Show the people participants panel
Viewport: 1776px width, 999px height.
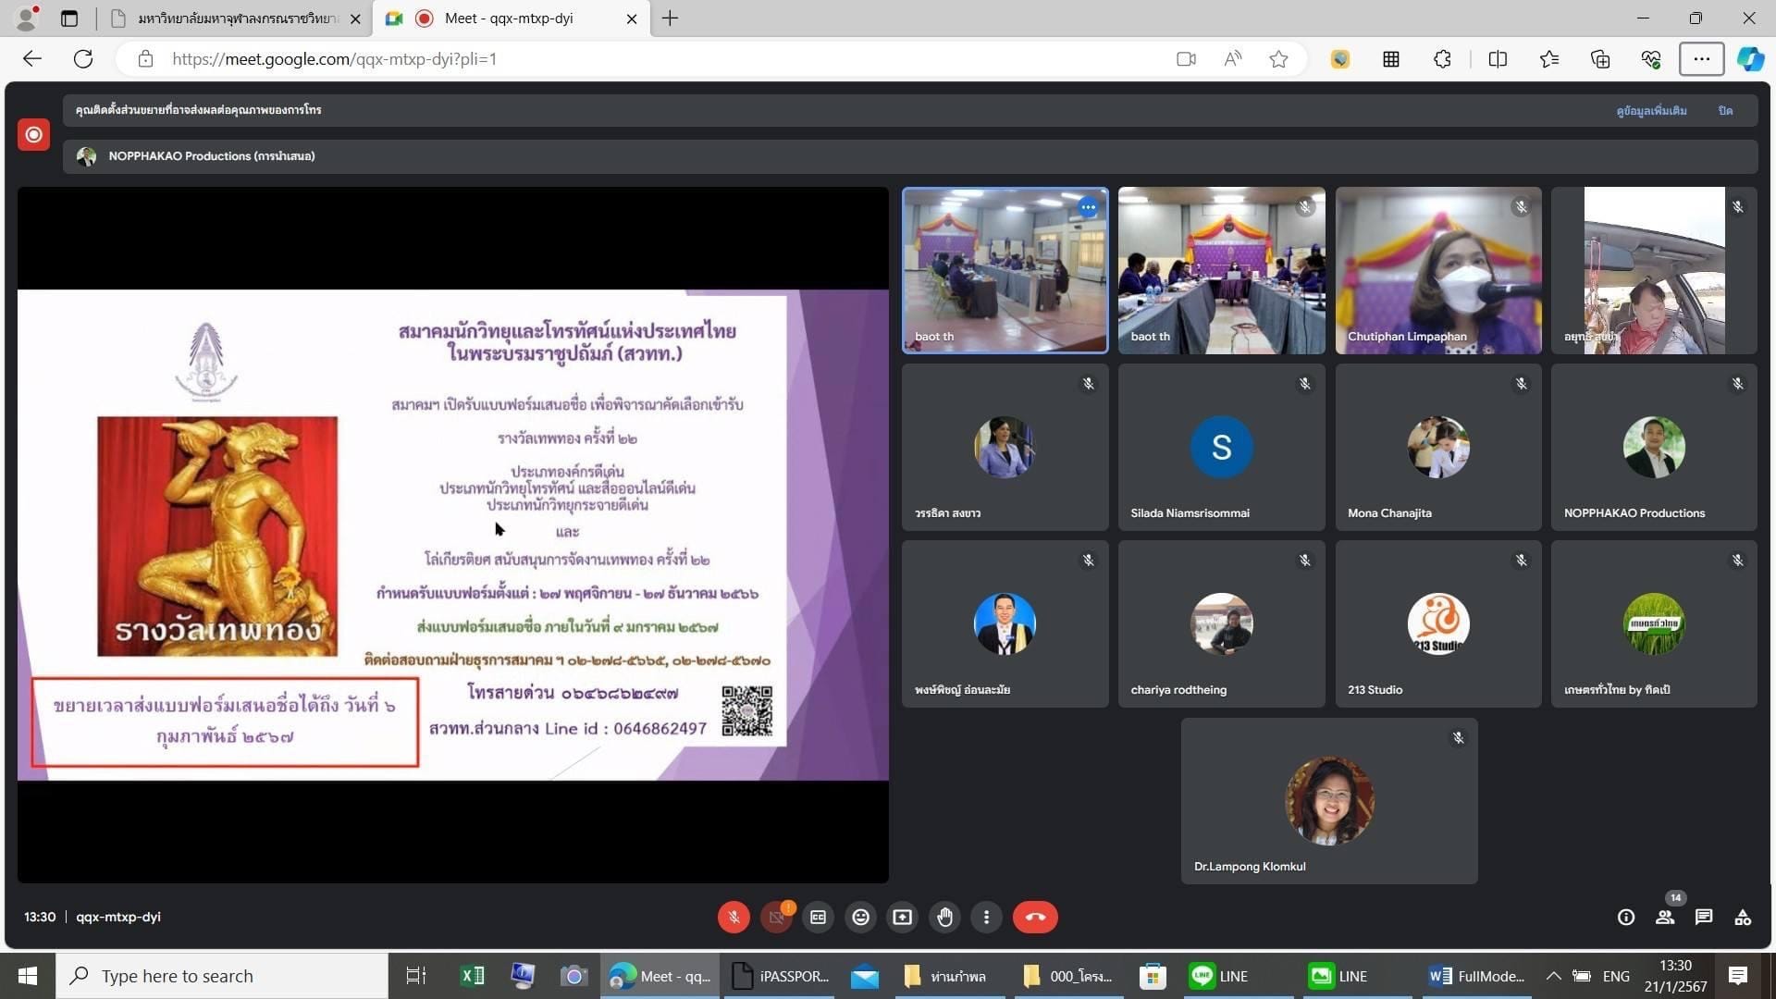coord(1665,917)
